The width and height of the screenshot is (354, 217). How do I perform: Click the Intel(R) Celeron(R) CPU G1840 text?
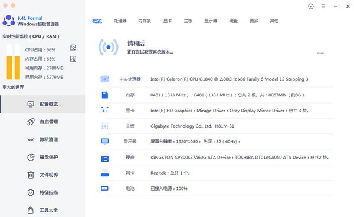point(229,79)
